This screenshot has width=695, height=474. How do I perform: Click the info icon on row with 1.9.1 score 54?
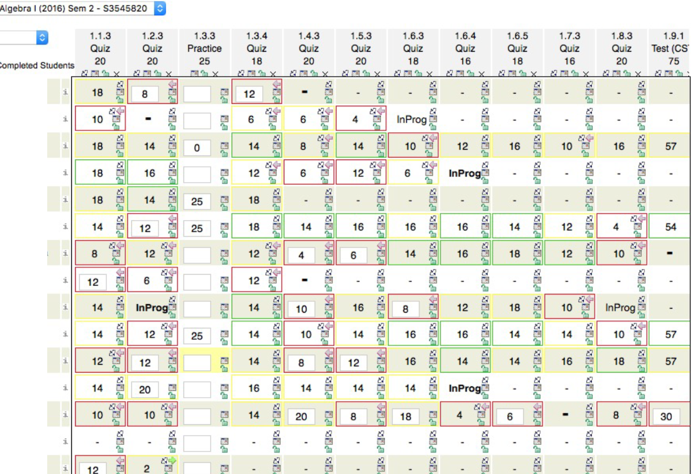point(65,227)
